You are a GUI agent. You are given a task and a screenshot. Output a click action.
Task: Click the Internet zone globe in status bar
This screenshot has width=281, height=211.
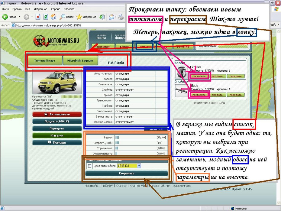[233, 208]
